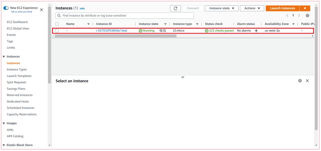Screen dimensions: 321x151
Task: Click the Running state cell
Action: pyautogui.click(x=147, y=31)
